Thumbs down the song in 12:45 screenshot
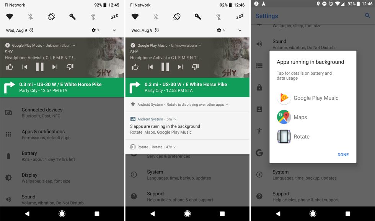 click(x=70, y=67)
